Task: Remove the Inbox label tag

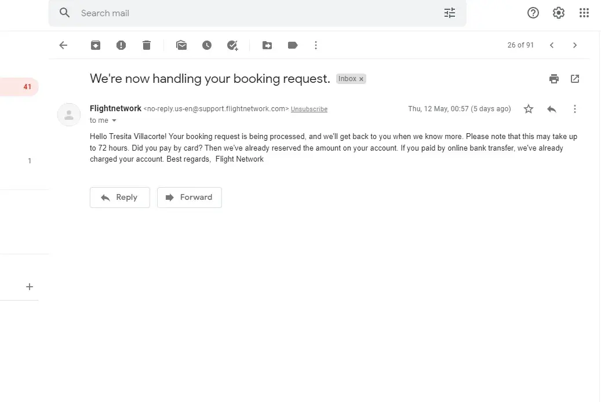Action: [x=361, y=79]
